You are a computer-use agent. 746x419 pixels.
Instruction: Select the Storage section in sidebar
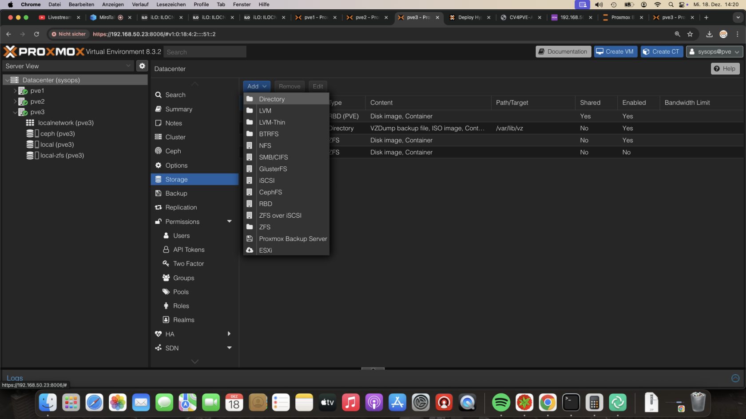pos(194,179)
